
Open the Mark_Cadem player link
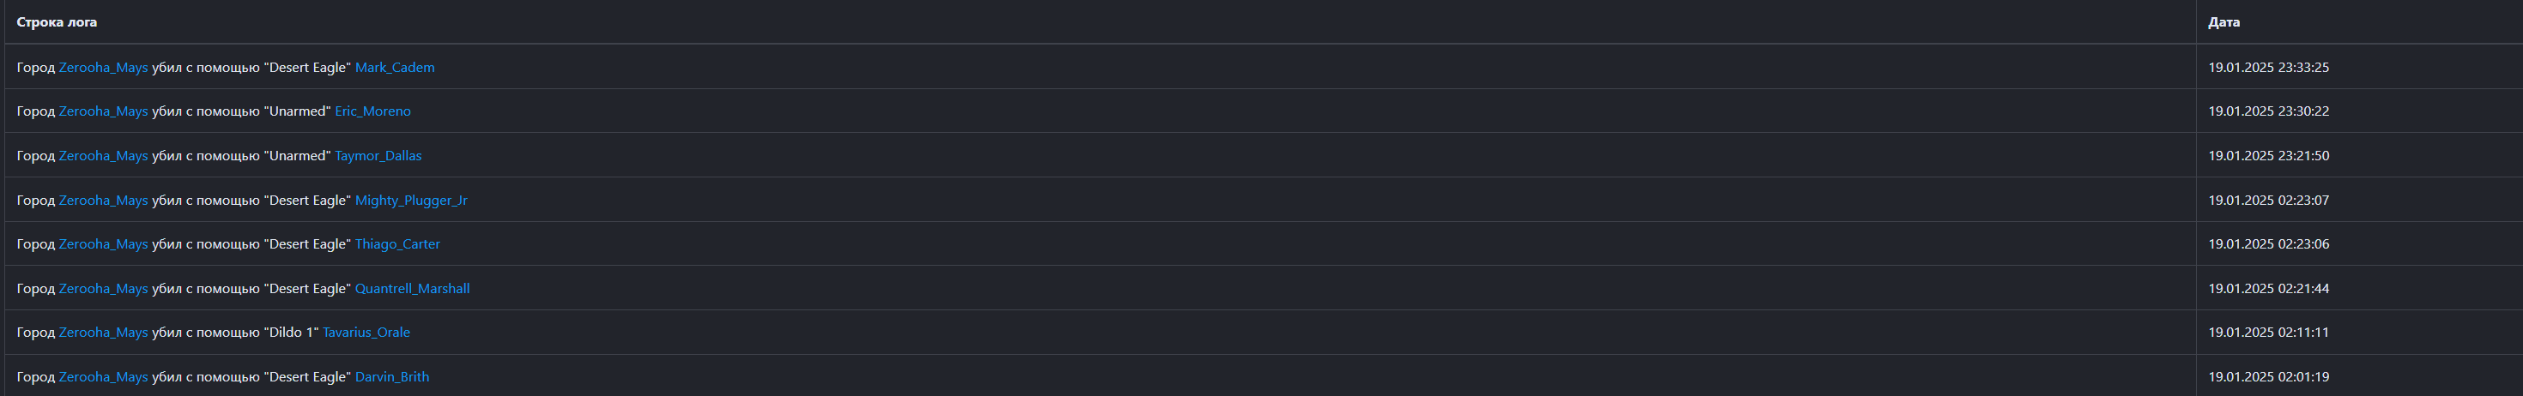coord(395,68)
